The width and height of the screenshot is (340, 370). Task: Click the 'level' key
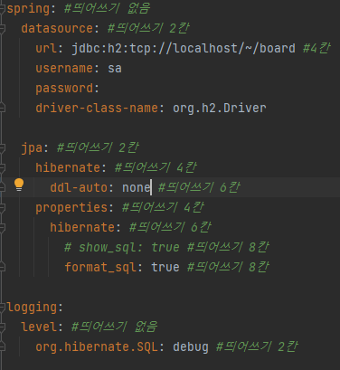point(39,327)
